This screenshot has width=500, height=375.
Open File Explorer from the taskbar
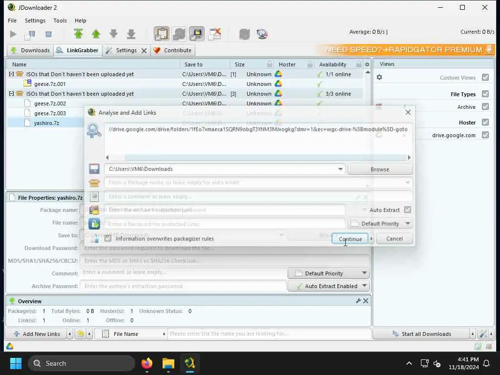[168, 363]
